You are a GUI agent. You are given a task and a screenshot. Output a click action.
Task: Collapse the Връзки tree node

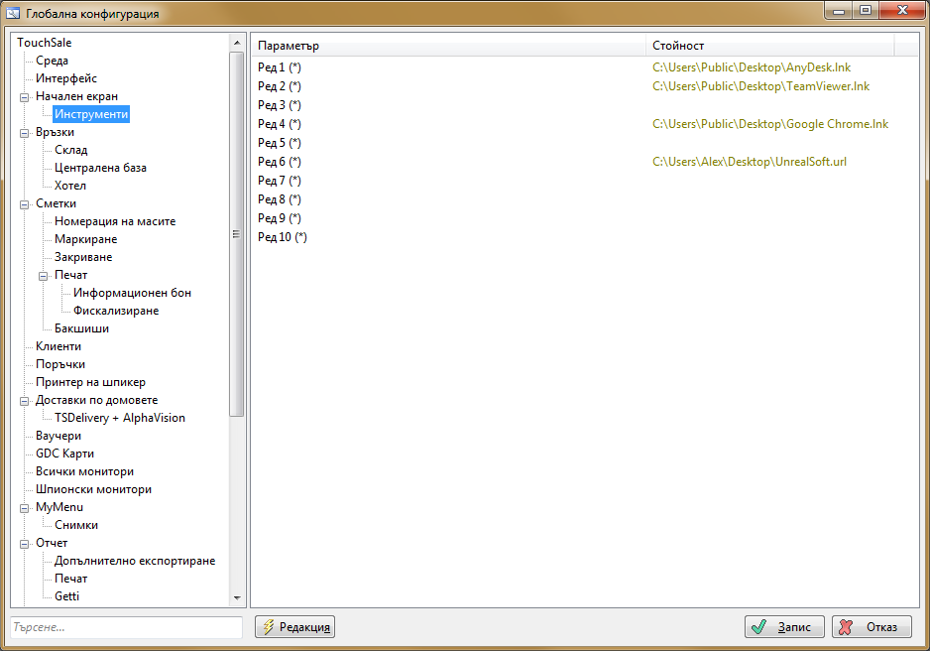[x=24, y=133]
